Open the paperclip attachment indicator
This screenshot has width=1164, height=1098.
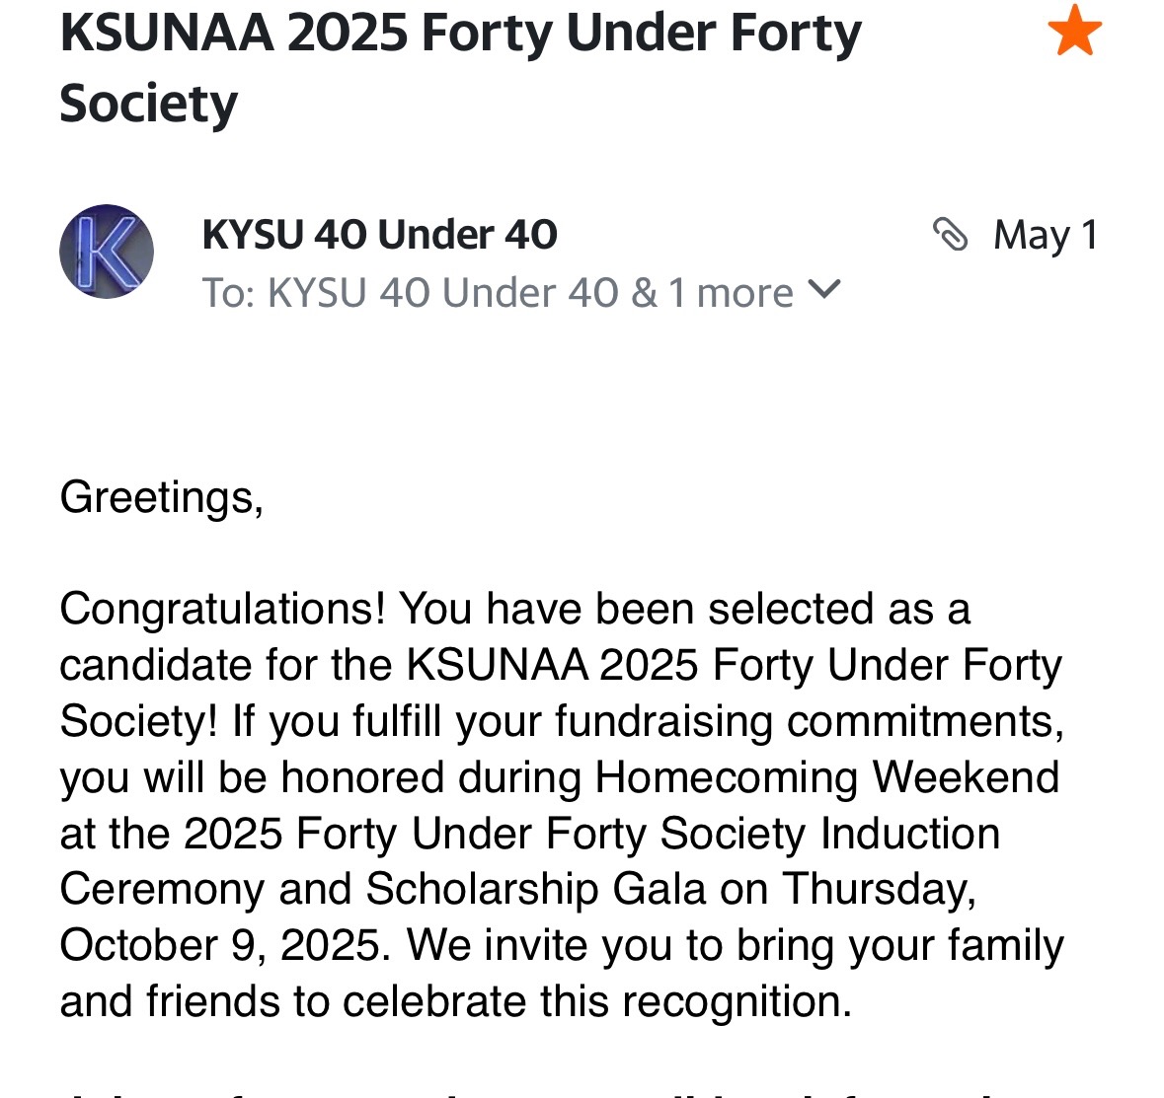(x=950, y=235)
